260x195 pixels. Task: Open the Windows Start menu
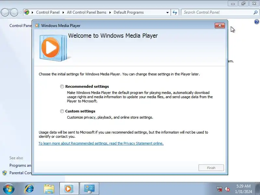pyautogui.click(x=9, y=189)
